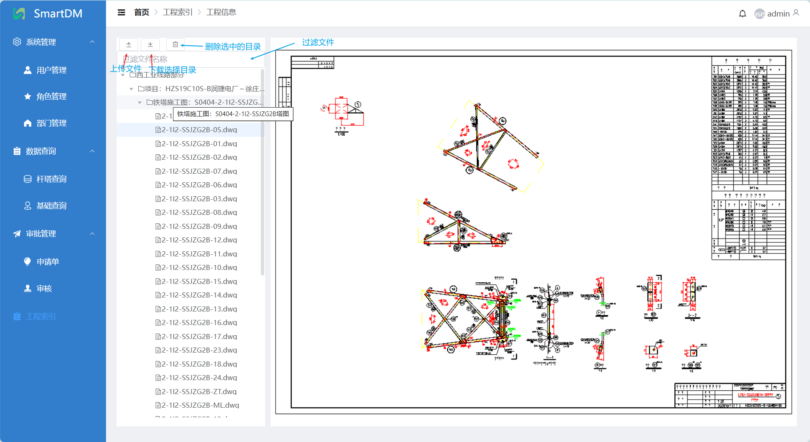810x442 pixels.
Task: Click the person icon next to 用户管理
Action: point(28,70)
